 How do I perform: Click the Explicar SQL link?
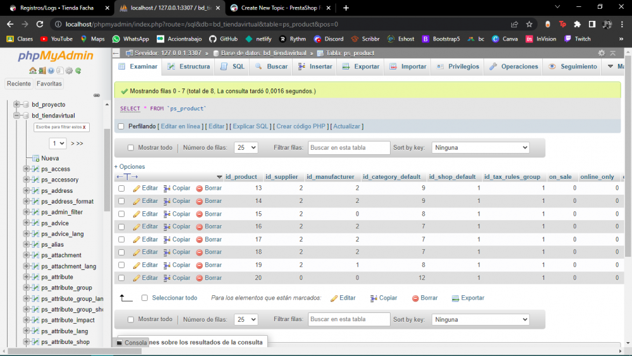pos(250,126)
